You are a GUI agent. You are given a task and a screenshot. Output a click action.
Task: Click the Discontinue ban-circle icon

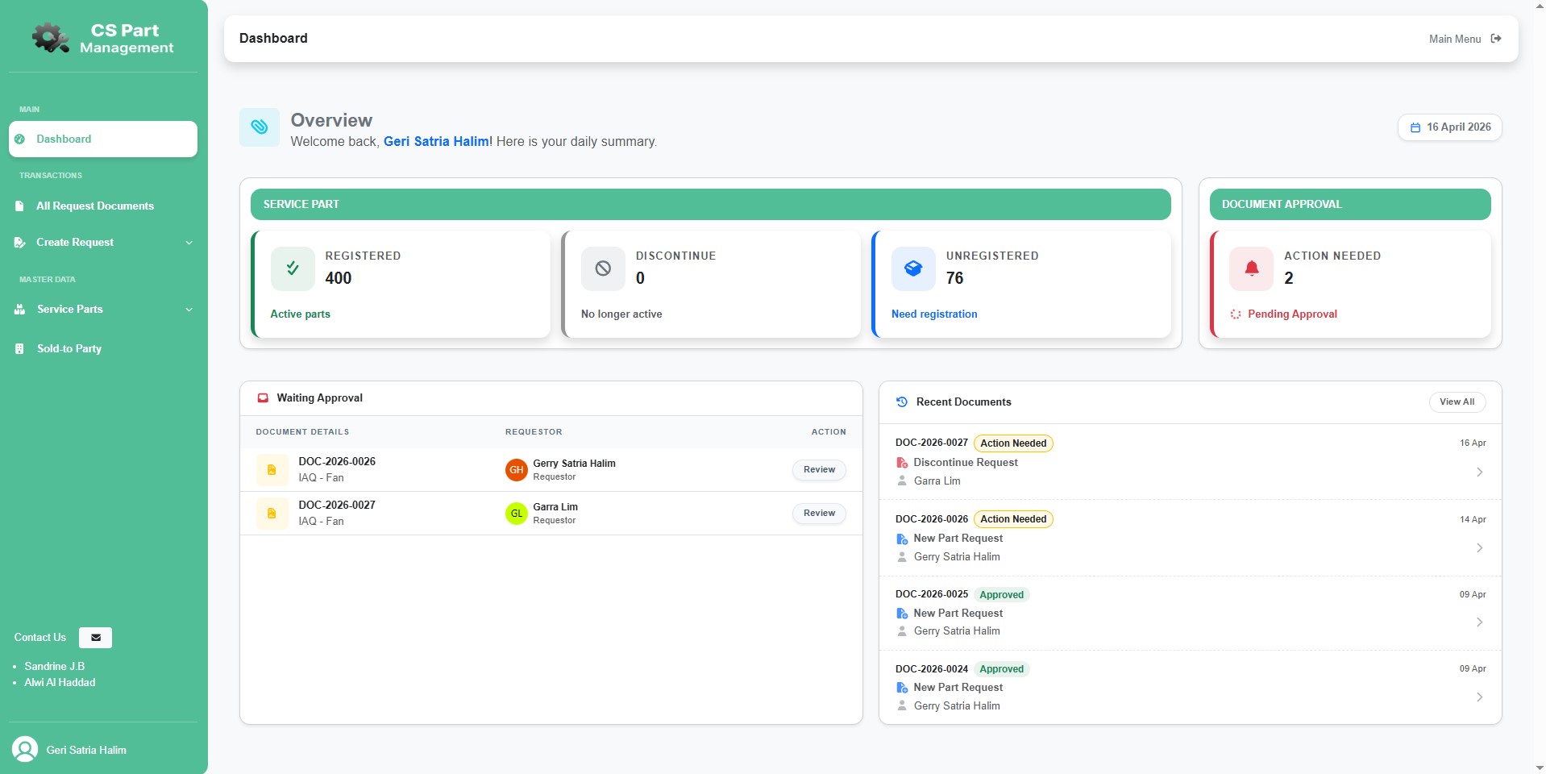click(603, 268)
